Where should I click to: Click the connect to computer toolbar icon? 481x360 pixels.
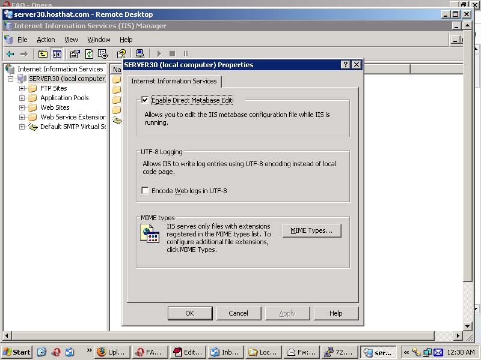tap(139, 53)
